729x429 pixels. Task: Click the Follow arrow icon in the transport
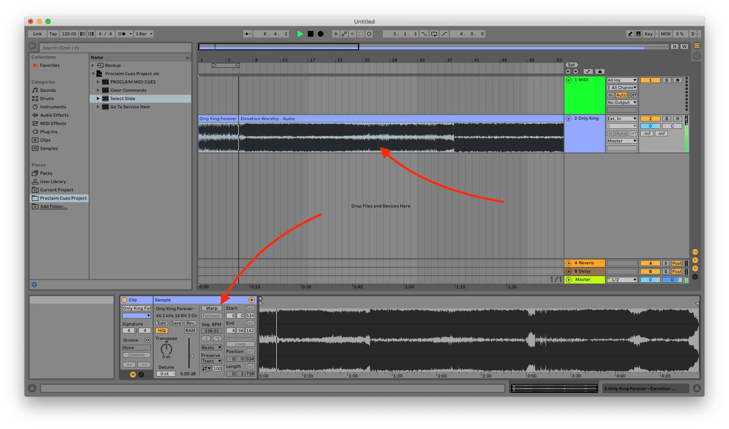pyautogui.click(x=353, y=34)
